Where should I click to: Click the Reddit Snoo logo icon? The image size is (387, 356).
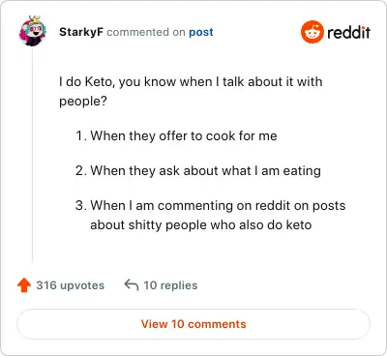coord(312,32)
